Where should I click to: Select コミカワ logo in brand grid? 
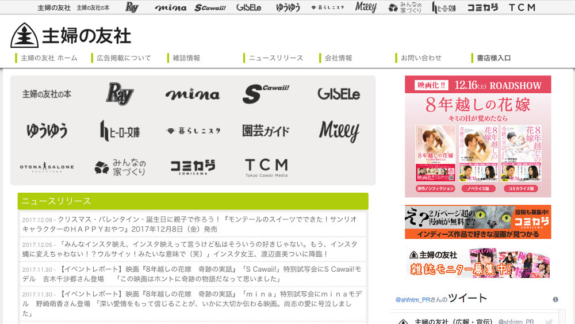click(x=193, y=167)
